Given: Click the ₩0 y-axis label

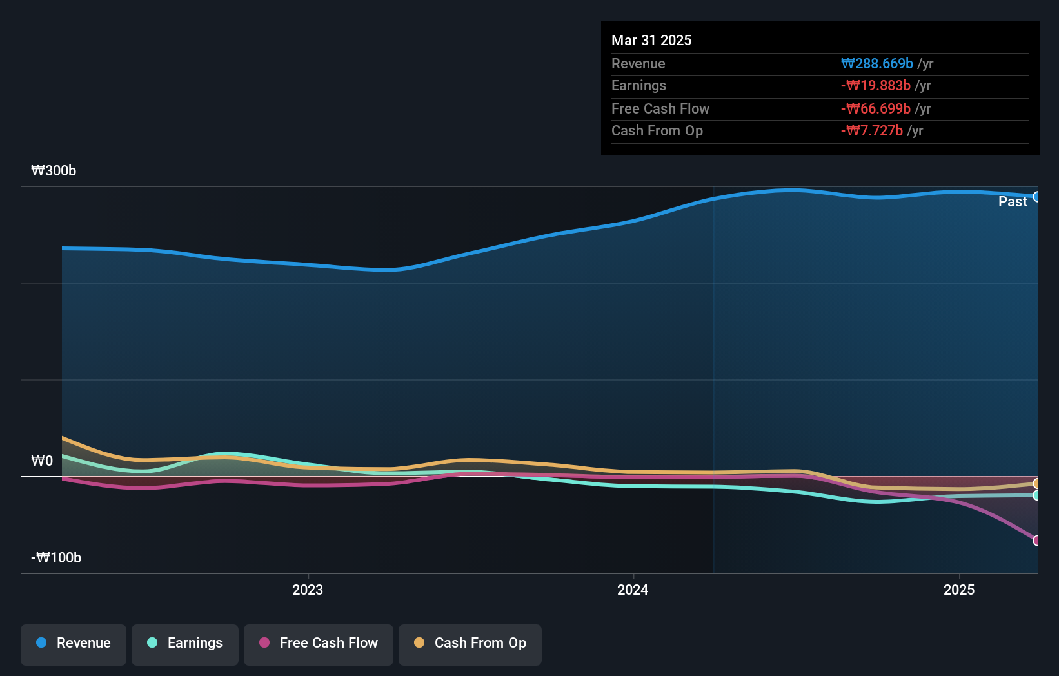Looking at the screenshot, I should point(42,461).
